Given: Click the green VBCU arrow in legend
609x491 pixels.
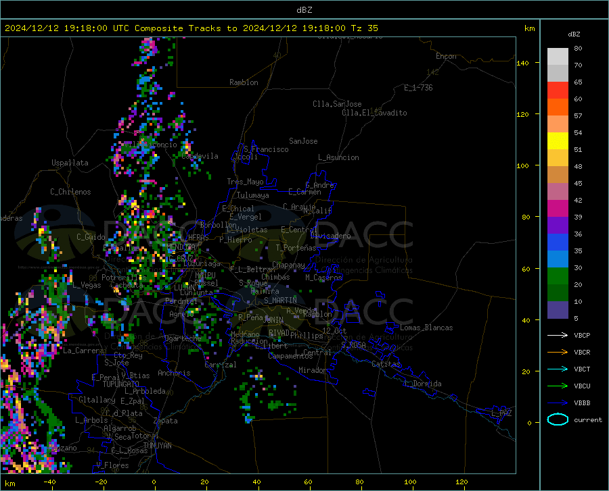Looking at the screenshot, I should [x=558, y=386].
